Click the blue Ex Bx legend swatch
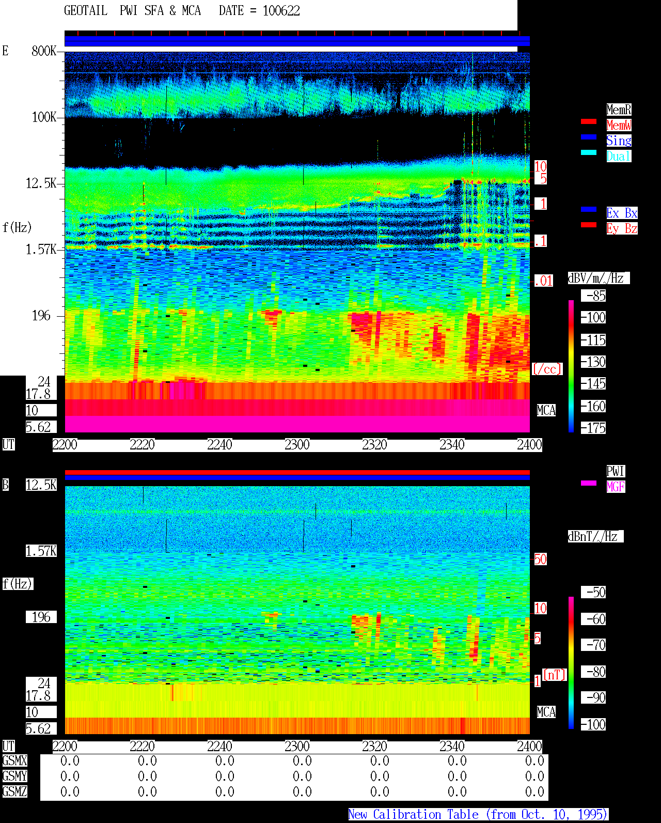 [589, 209]
